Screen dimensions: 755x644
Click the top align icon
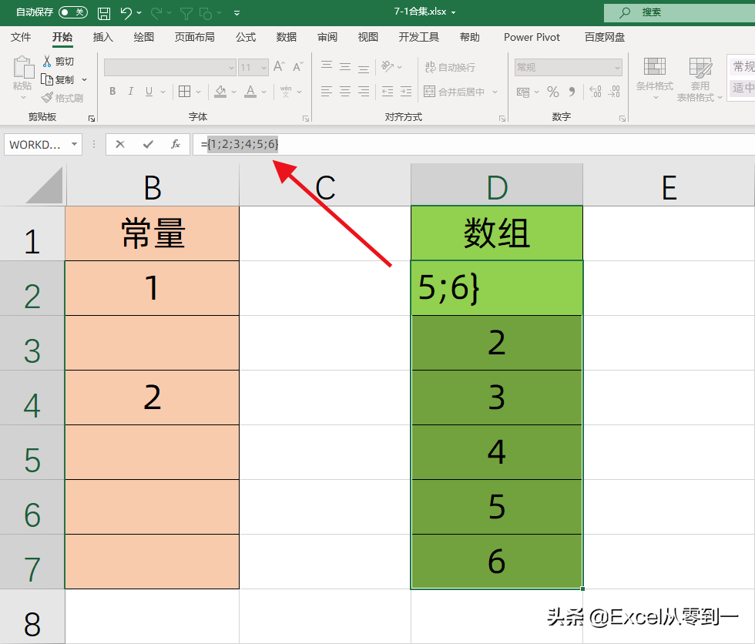pyautogui.click(x=327, y=66)
